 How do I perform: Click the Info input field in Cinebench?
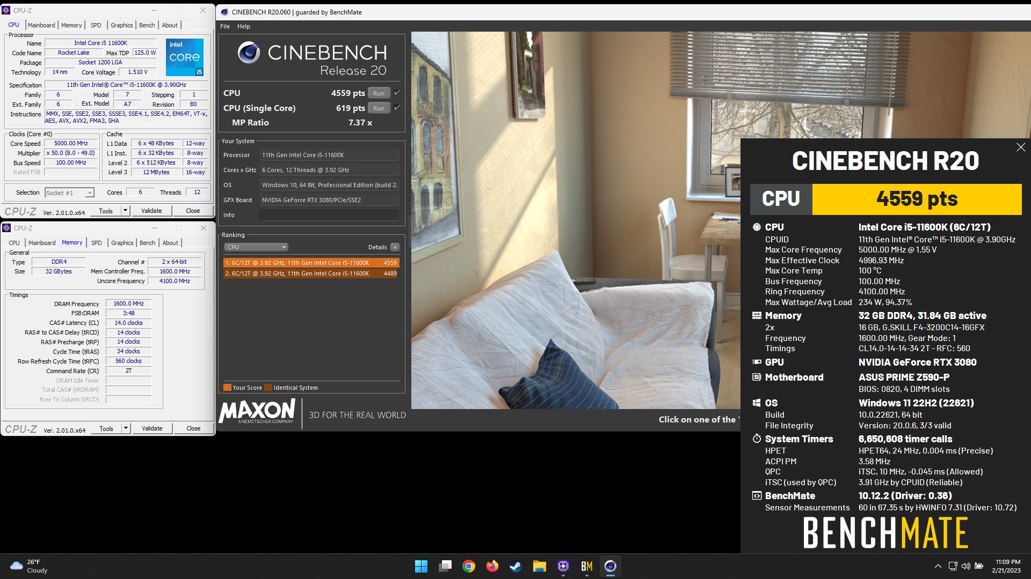coord(329,215)
